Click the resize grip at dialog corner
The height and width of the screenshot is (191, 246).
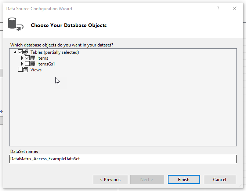(241, 186)
